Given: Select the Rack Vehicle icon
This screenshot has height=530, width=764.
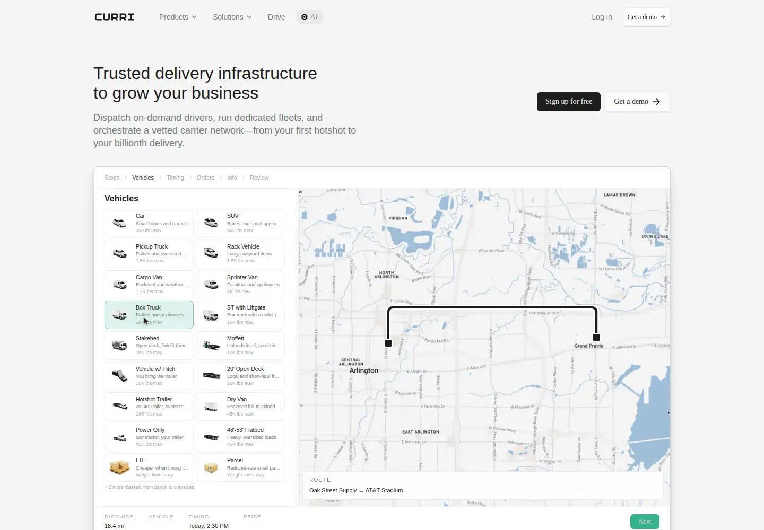Looking at the screenshot, I should tap(211, 253).
